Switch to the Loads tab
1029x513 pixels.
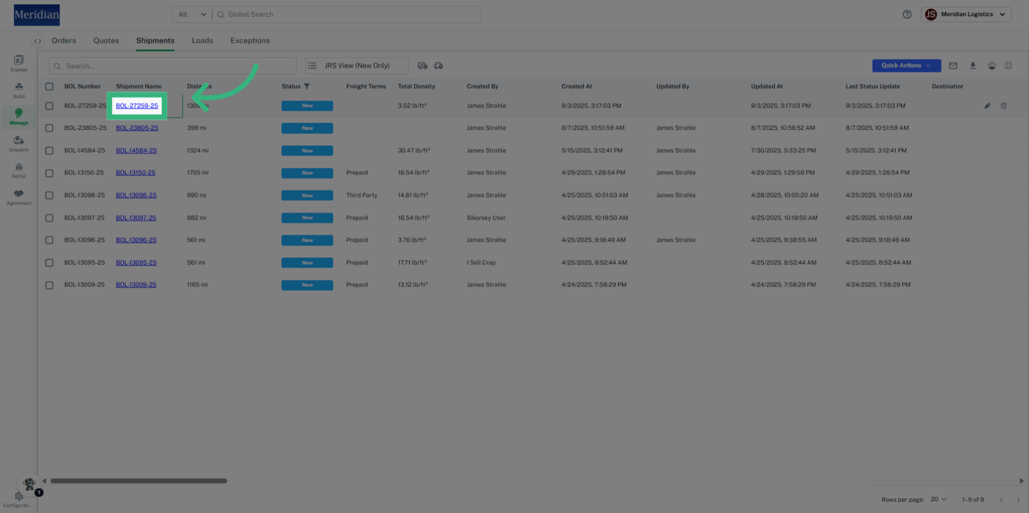(202, 41)
